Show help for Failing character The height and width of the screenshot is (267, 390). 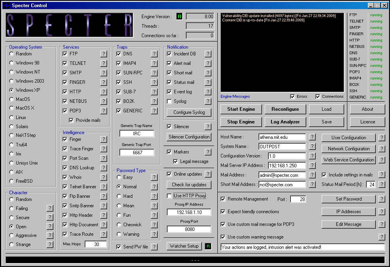(x=50, y=208)
